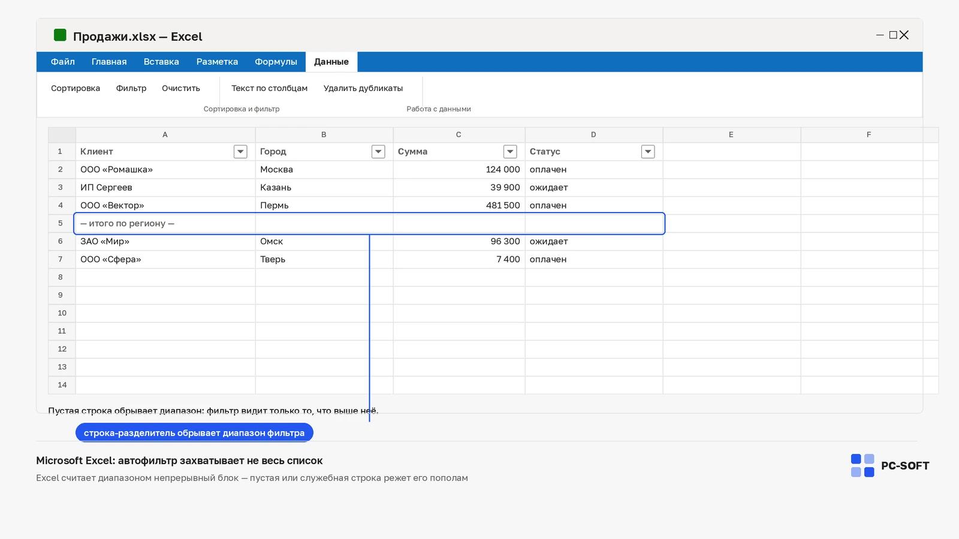Click the select-all corner of the grid
The image size is (959, 539).
coord(62,135)
